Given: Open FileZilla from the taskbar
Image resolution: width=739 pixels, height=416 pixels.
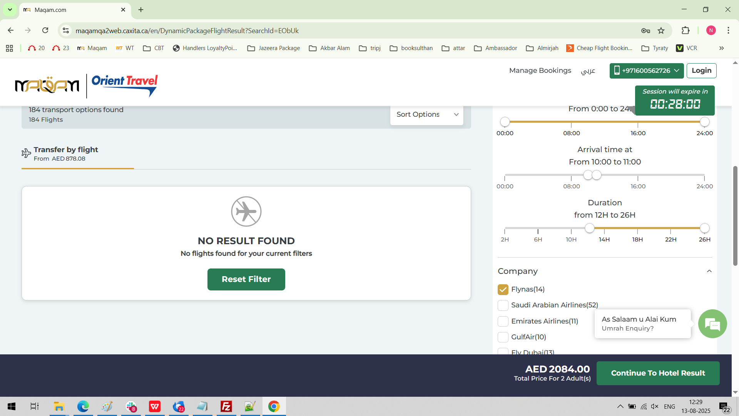Looking at the screenshot, I should click(226, 406).
